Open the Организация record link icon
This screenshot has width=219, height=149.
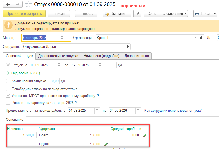(202, 38)
